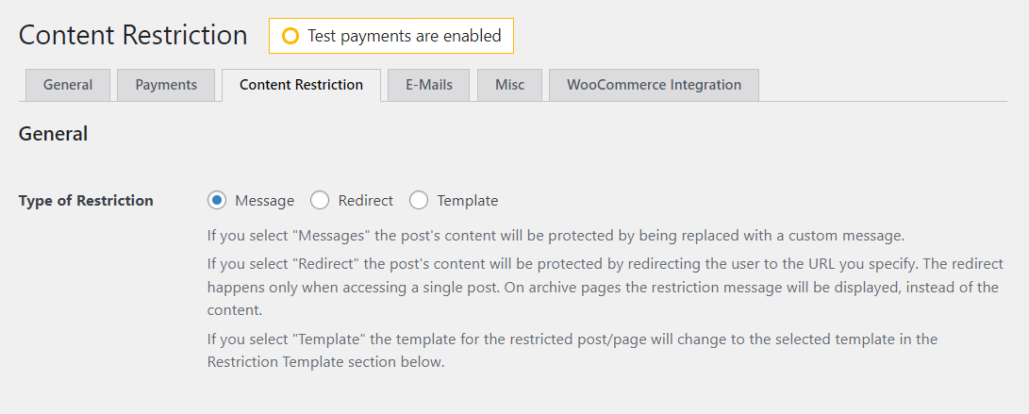This screenshot has height=414, width=1029.
Task: Enable the Template radio button circle
Action: 419,200
